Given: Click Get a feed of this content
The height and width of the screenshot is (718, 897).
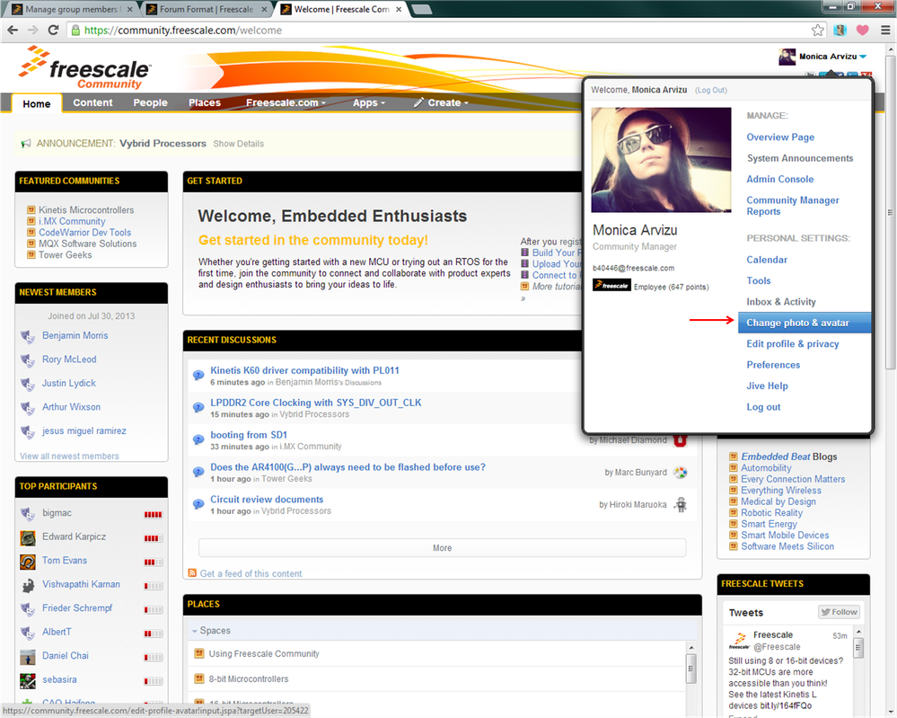Looking at the screenshot, I should tap(251, 573).
